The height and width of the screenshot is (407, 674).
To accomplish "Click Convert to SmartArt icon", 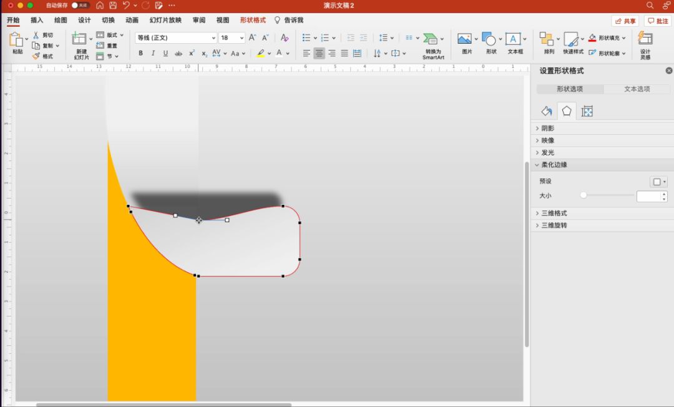I will (x=430, y=39).
